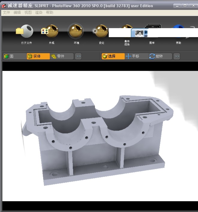Open 设定 (Settings) gear sphere icon
Image resolution: width=198 pixels, height=212 pixels.
tap(100, 31)
